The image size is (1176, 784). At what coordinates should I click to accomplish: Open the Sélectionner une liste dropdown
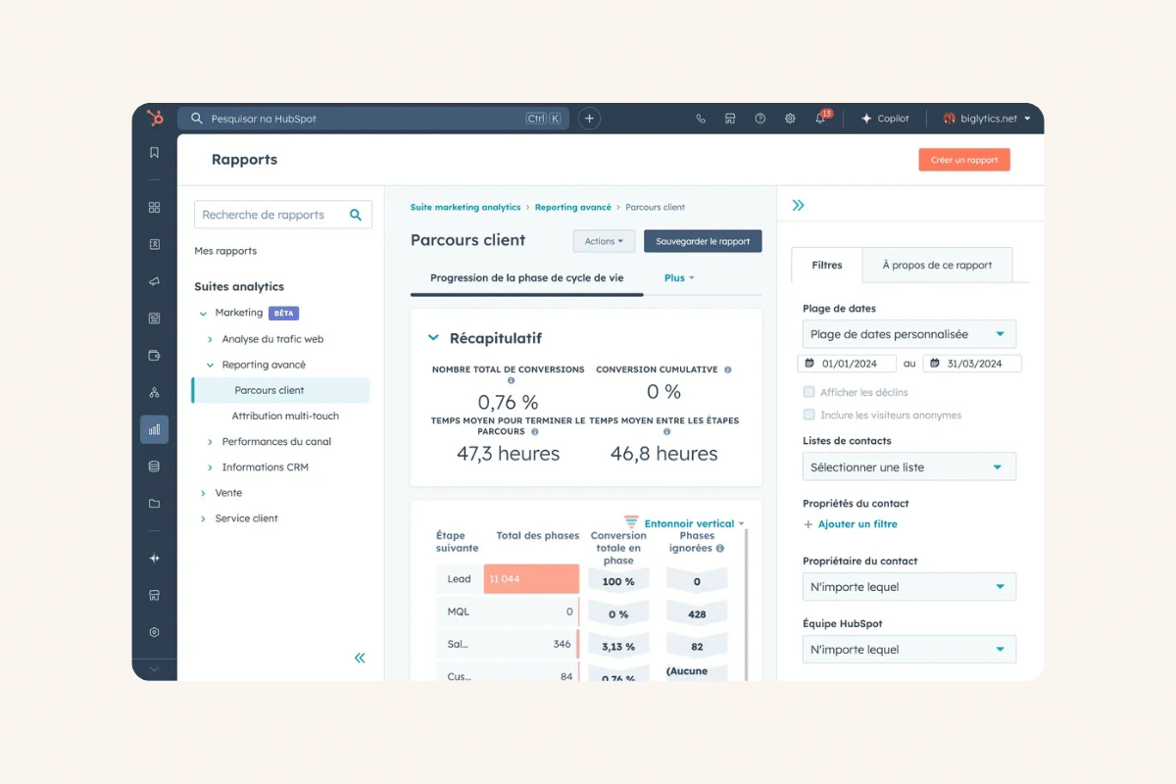(908, 466)
